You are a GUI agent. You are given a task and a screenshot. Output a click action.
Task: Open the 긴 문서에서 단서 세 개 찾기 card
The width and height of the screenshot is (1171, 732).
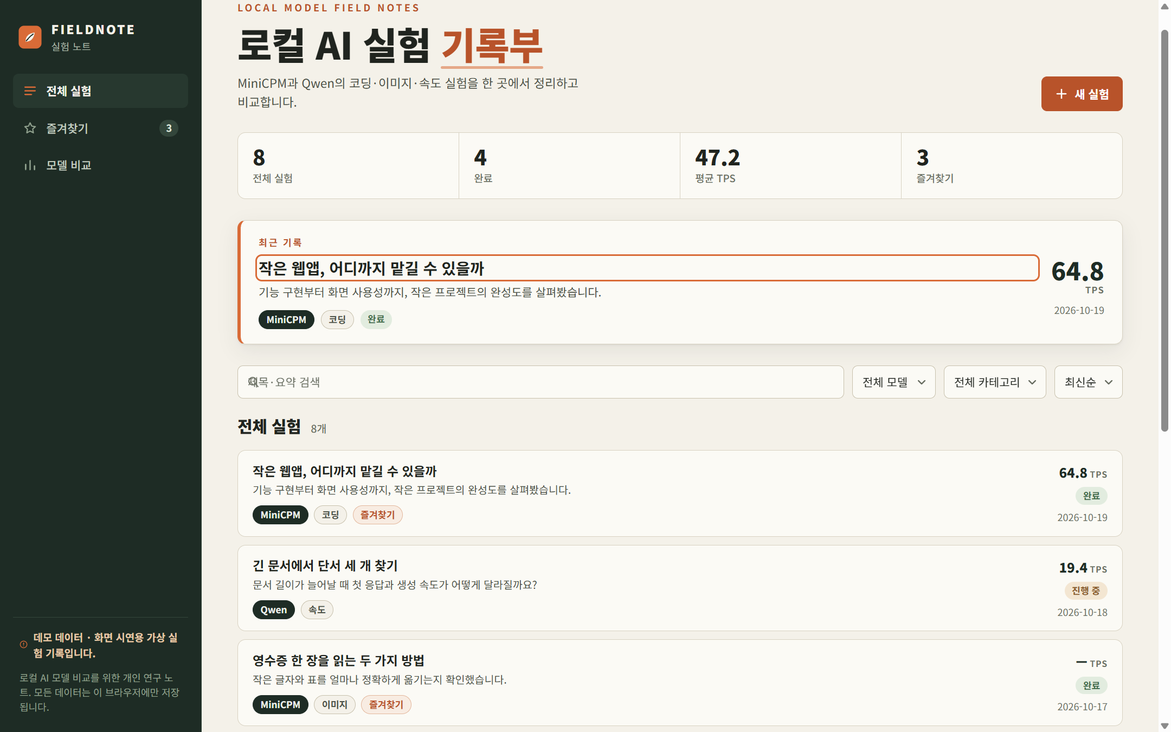[x=680, y=588]
